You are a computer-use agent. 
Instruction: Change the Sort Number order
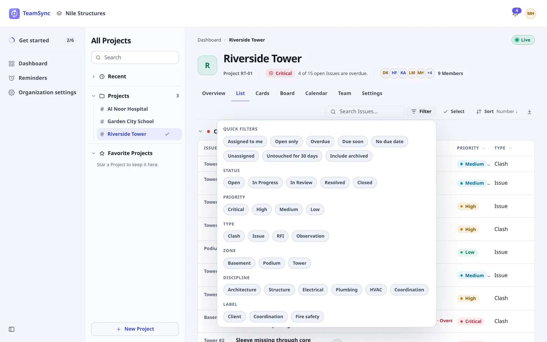pyautogui.click(x=497, y=112)
